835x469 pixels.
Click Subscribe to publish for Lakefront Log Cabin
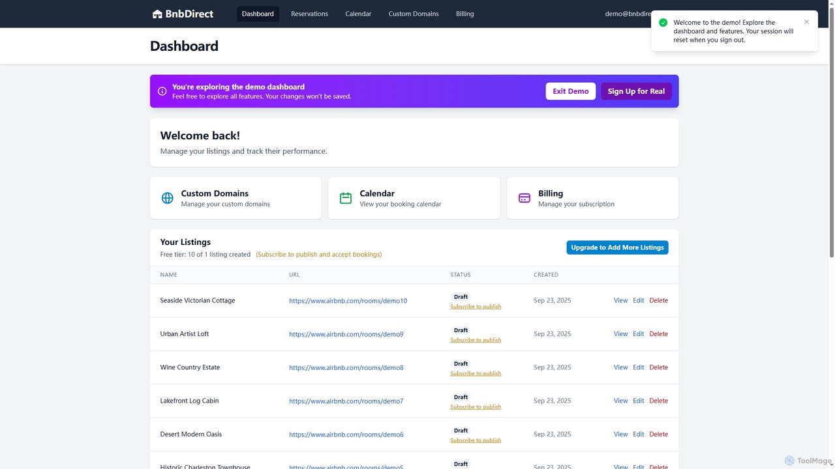[x=476, y=406]
